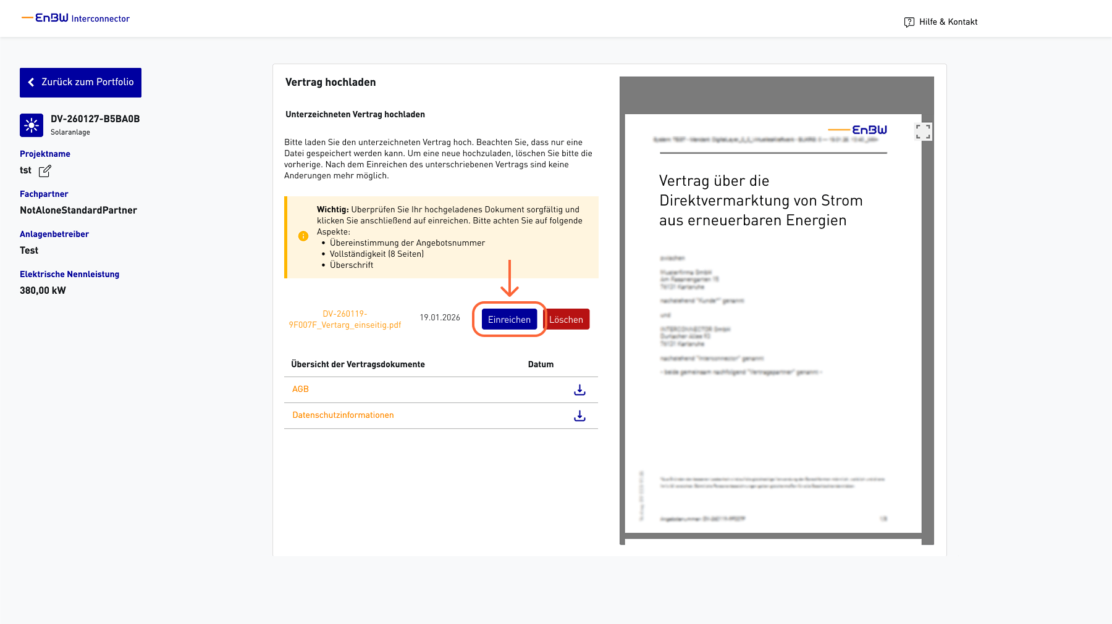This screenshot has height=624, width=1112.
Task: Expand the PDF preview to fullscreen
Action: 923,131
